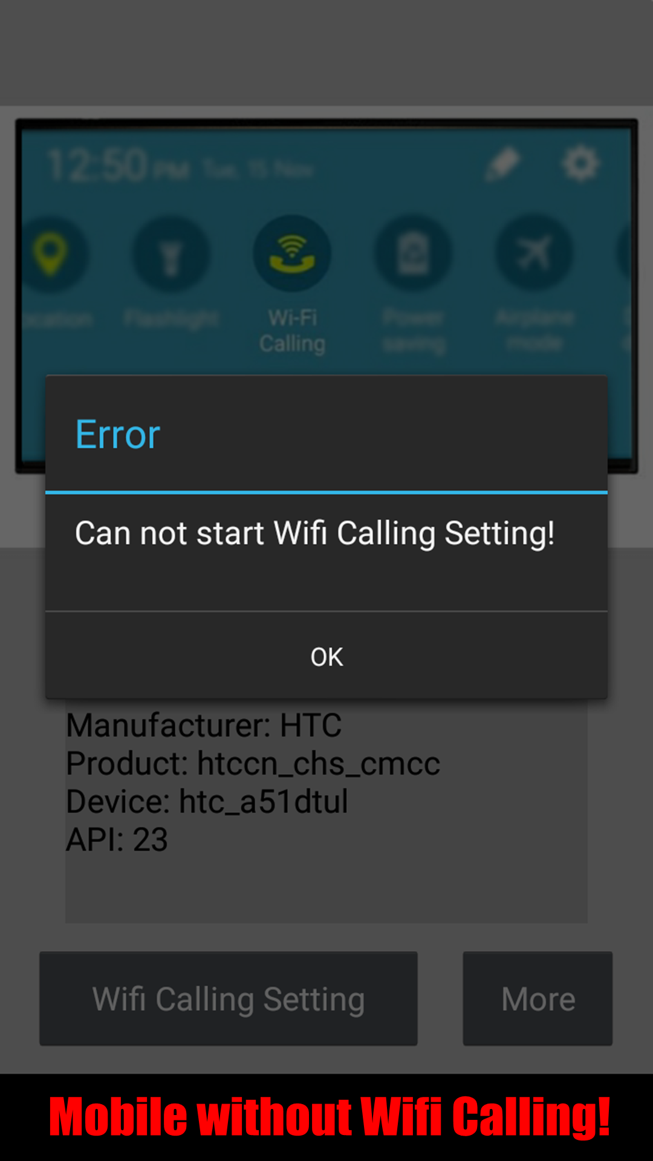Tap the Manufacturer: HTC info line
This screenshot has height=1161, width=653.
[x=204, y=725]
